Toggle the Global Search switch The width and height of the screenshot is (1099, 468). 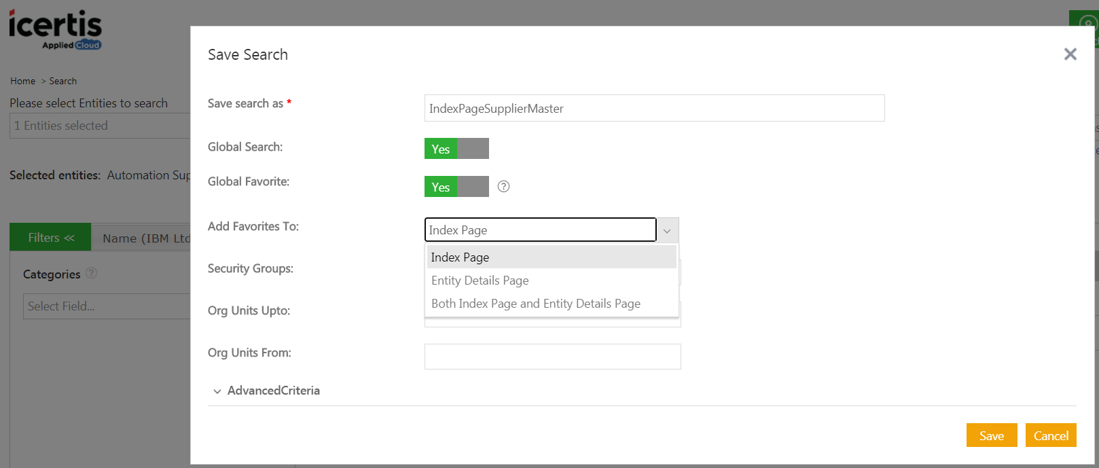(x=456, y=149)
